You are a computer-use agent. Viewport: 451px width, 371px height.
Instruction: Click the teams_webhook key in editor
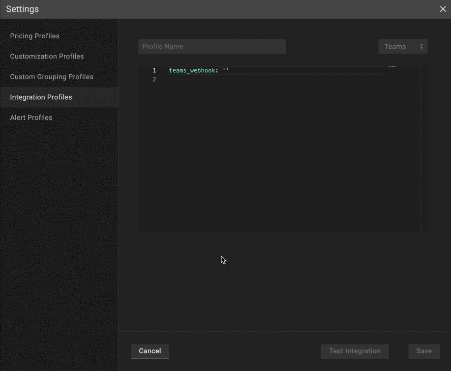tap(192, 71)
